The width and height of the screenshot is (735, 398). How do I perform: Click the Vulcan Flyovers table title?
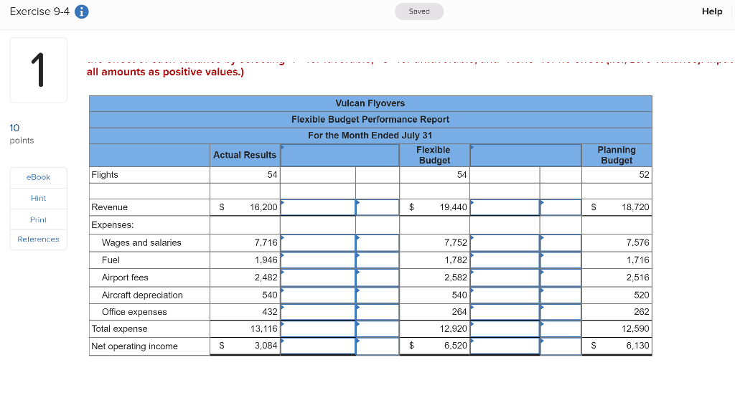pos(370,103)
